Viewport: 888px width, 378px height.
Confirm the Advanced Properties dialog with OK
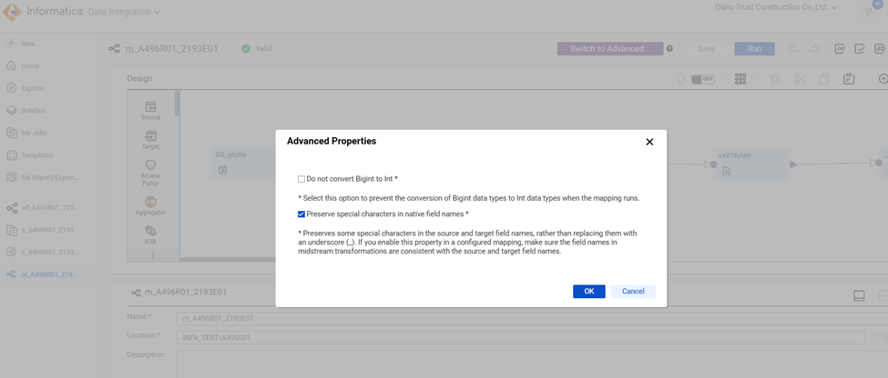[x=589, y=291]
